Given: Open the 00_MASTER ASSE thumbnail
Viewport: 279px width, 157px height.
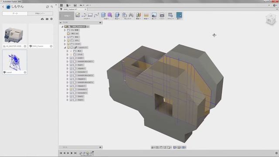Looking at the screenshot, I should [x=14, y=34].
